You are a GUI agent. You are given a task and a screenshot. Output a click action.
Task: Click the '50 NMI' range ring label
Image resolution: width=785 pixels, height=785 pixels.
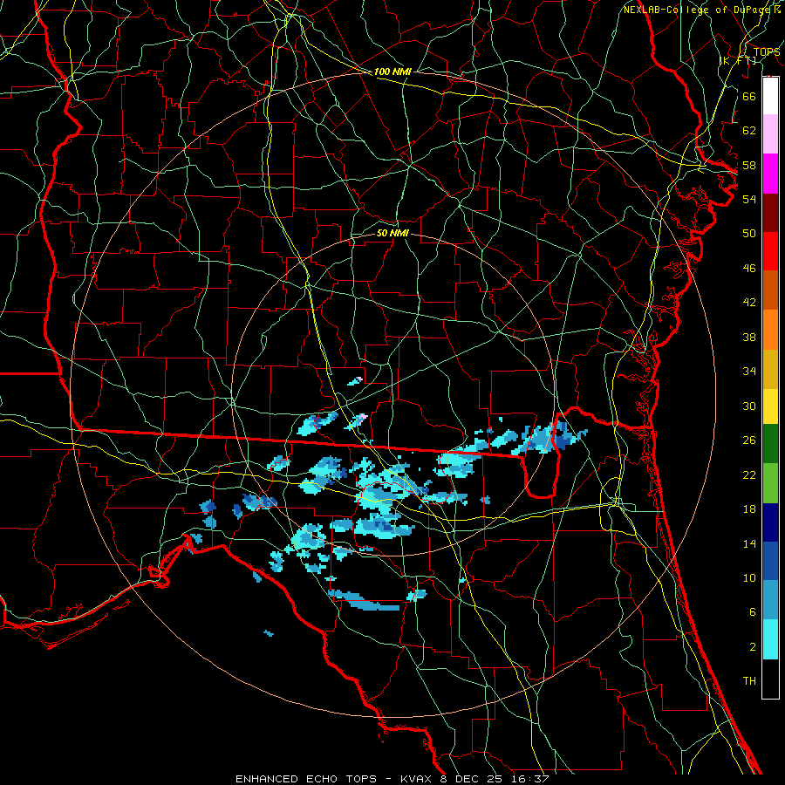(x=392, y=233)
